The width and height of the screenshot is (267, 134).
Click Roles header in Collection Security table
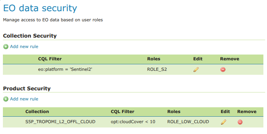154,59
